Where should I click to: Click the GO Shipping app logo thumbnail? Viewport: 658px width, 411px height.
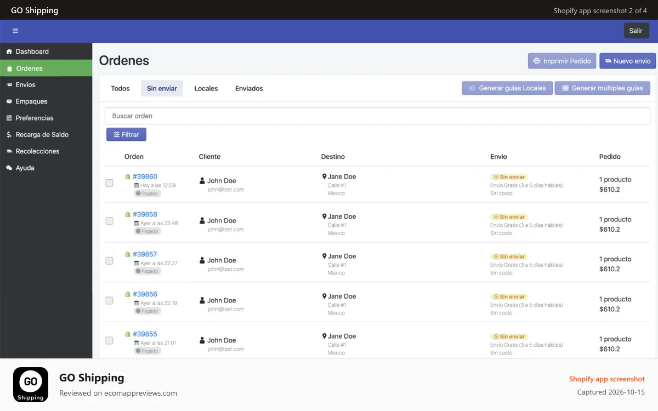click(x=31, y=385)
